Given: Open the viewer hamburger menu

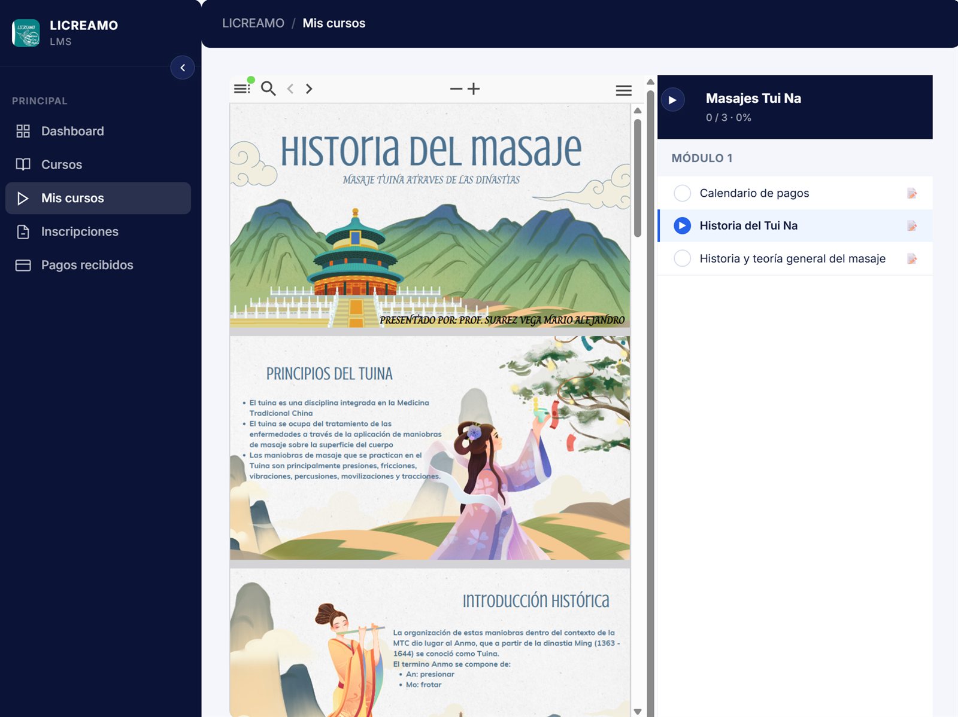Looking at the screenshot, I should (624, 90).
